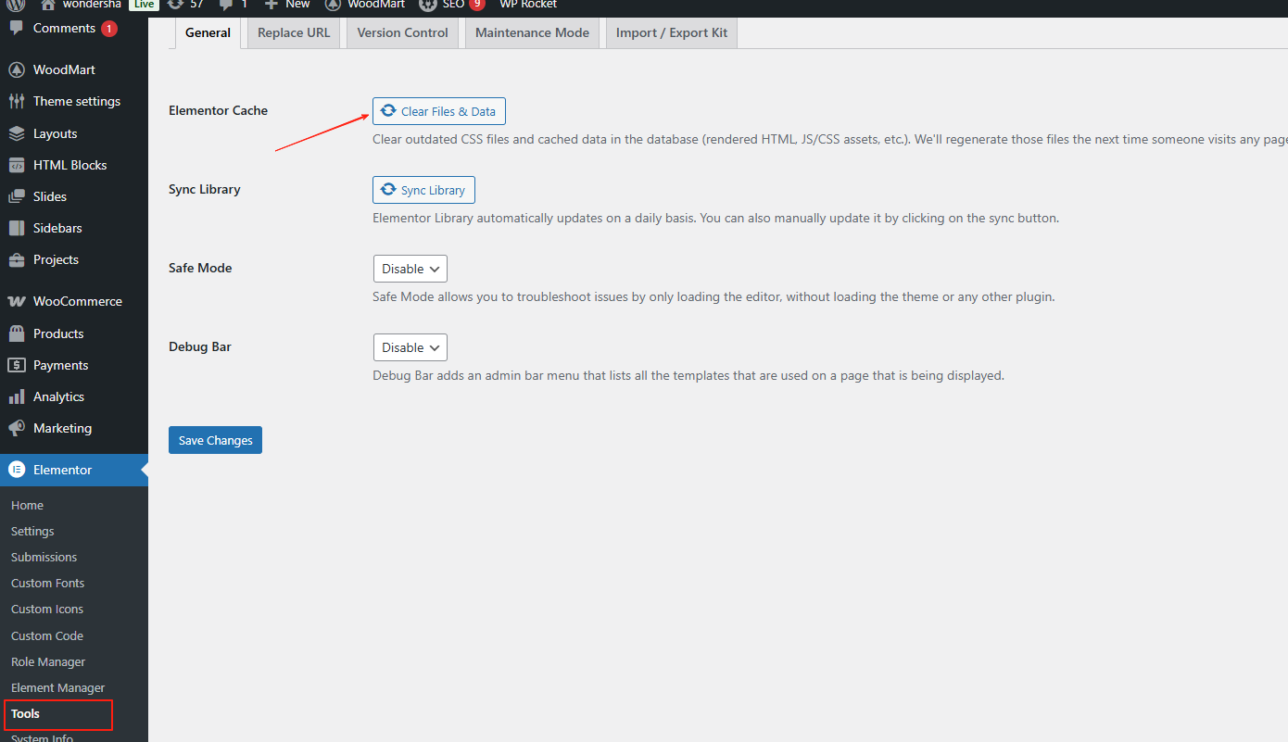Open the Debug Bar dropdown
The image size is (1288, 742).
coord(410,347)
